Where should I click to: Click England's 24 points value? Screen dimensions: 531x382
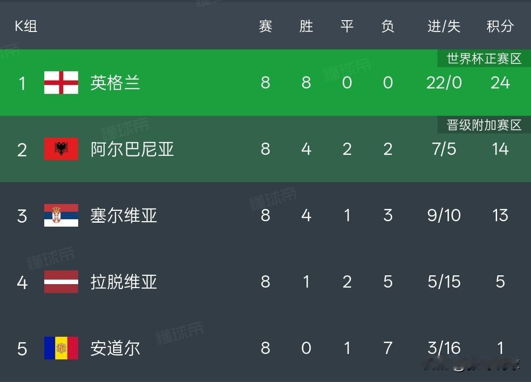point(500,83)
